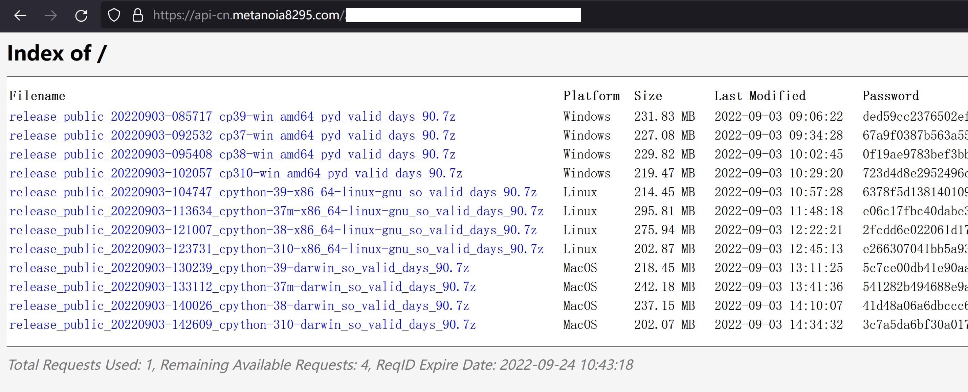Reload the page with refresh icon
This screenshot has height=392, width=968.
pos(81,16)
